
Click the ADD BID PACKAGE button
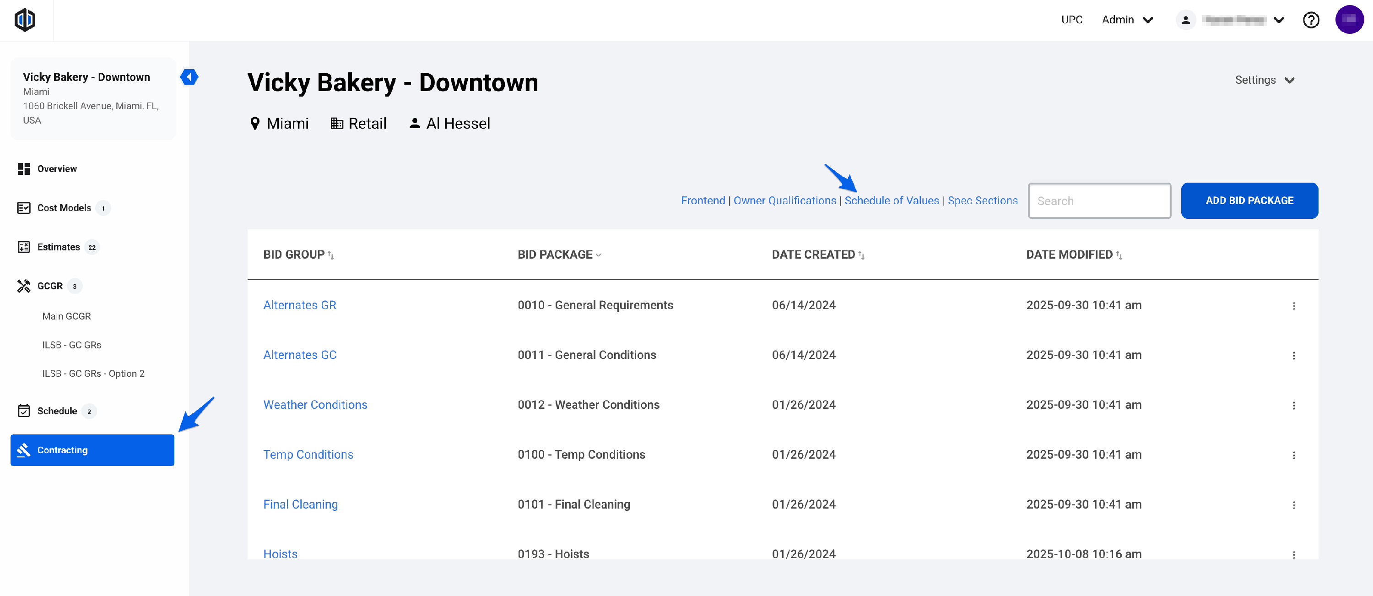pos(1249,200)
